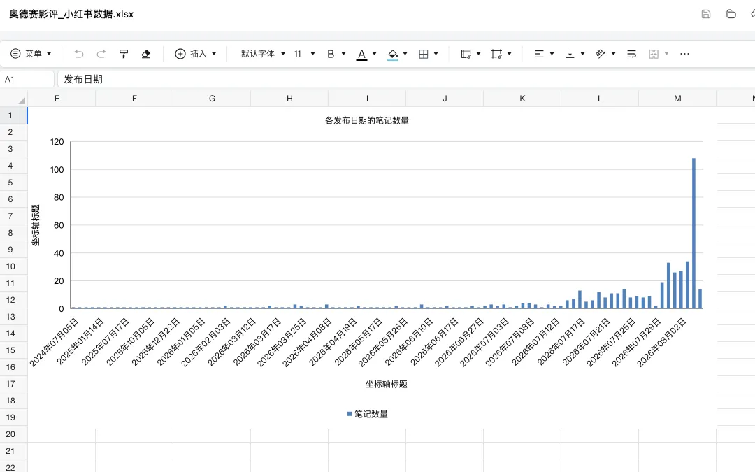Open the font size 11 dropdown
The image size is (755, 472).
click(304, 54)
